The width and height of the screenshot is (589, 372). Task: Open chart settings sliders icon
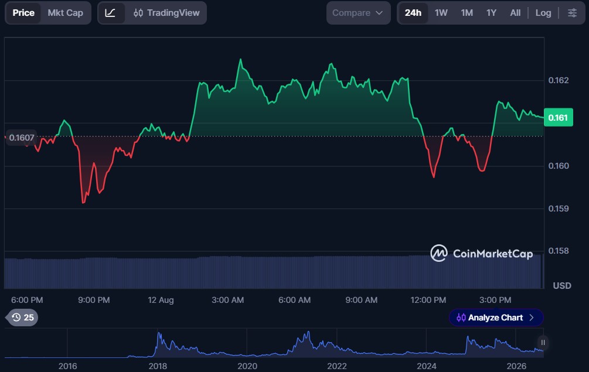[572, 13]
